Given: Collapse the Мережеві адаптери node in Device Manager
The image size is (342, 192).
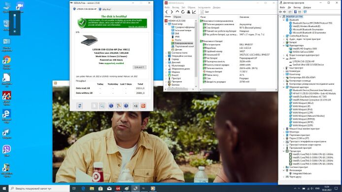Looking at the screenshot, I should tap(284, 87).
